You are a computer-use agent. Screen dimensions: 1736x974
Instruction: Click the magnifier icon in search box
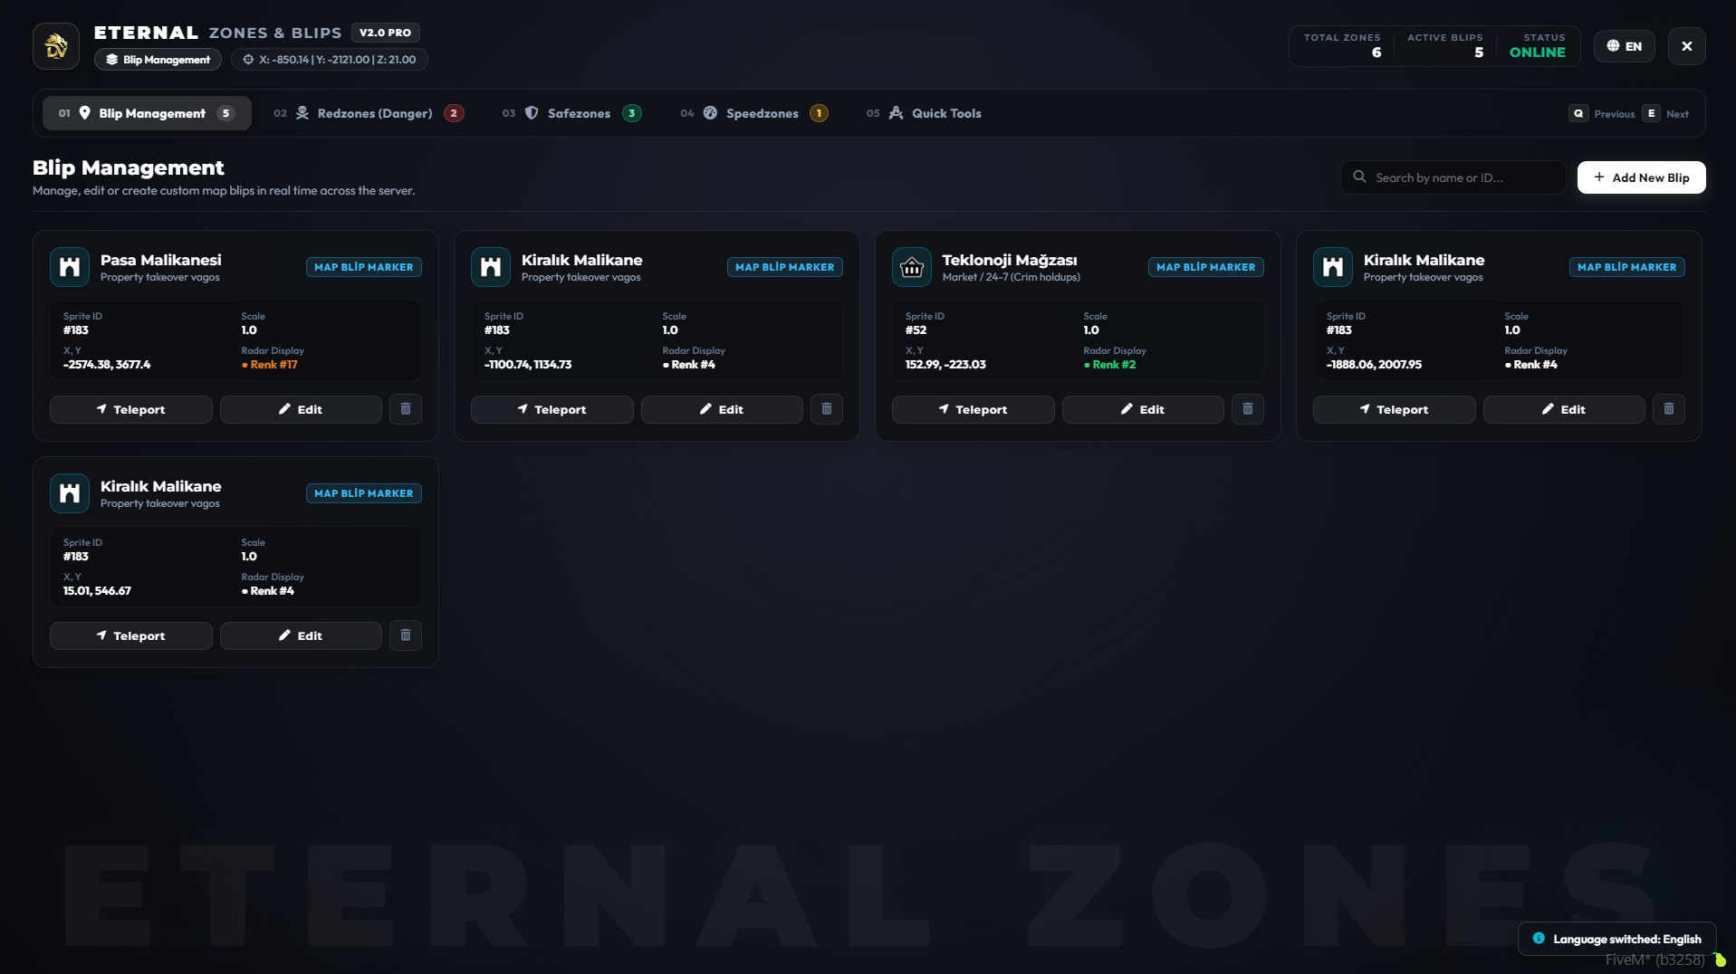[x=1359, y=177]
